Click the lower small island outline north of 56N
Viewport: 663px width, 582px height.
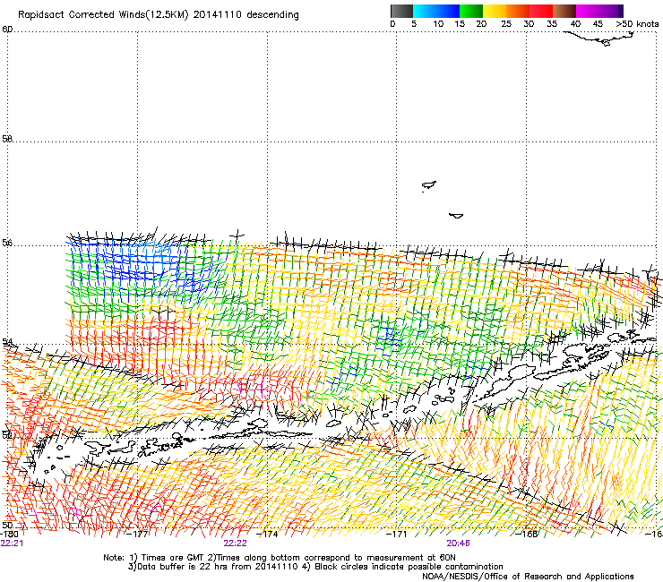pyautogui.click(x=456, y=216)
